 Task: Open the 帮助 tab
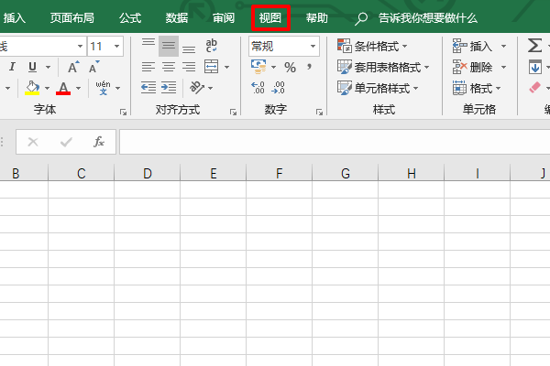(x=317, y=18)
